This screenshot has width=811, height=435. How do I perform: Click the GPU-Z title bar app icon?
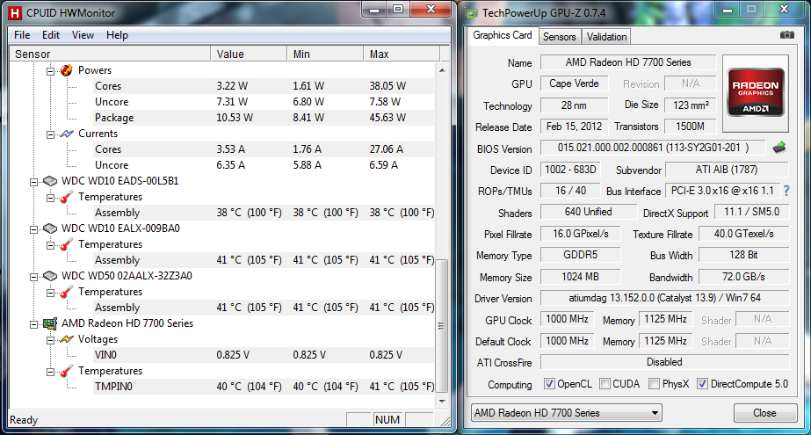[x=472, y=13]
